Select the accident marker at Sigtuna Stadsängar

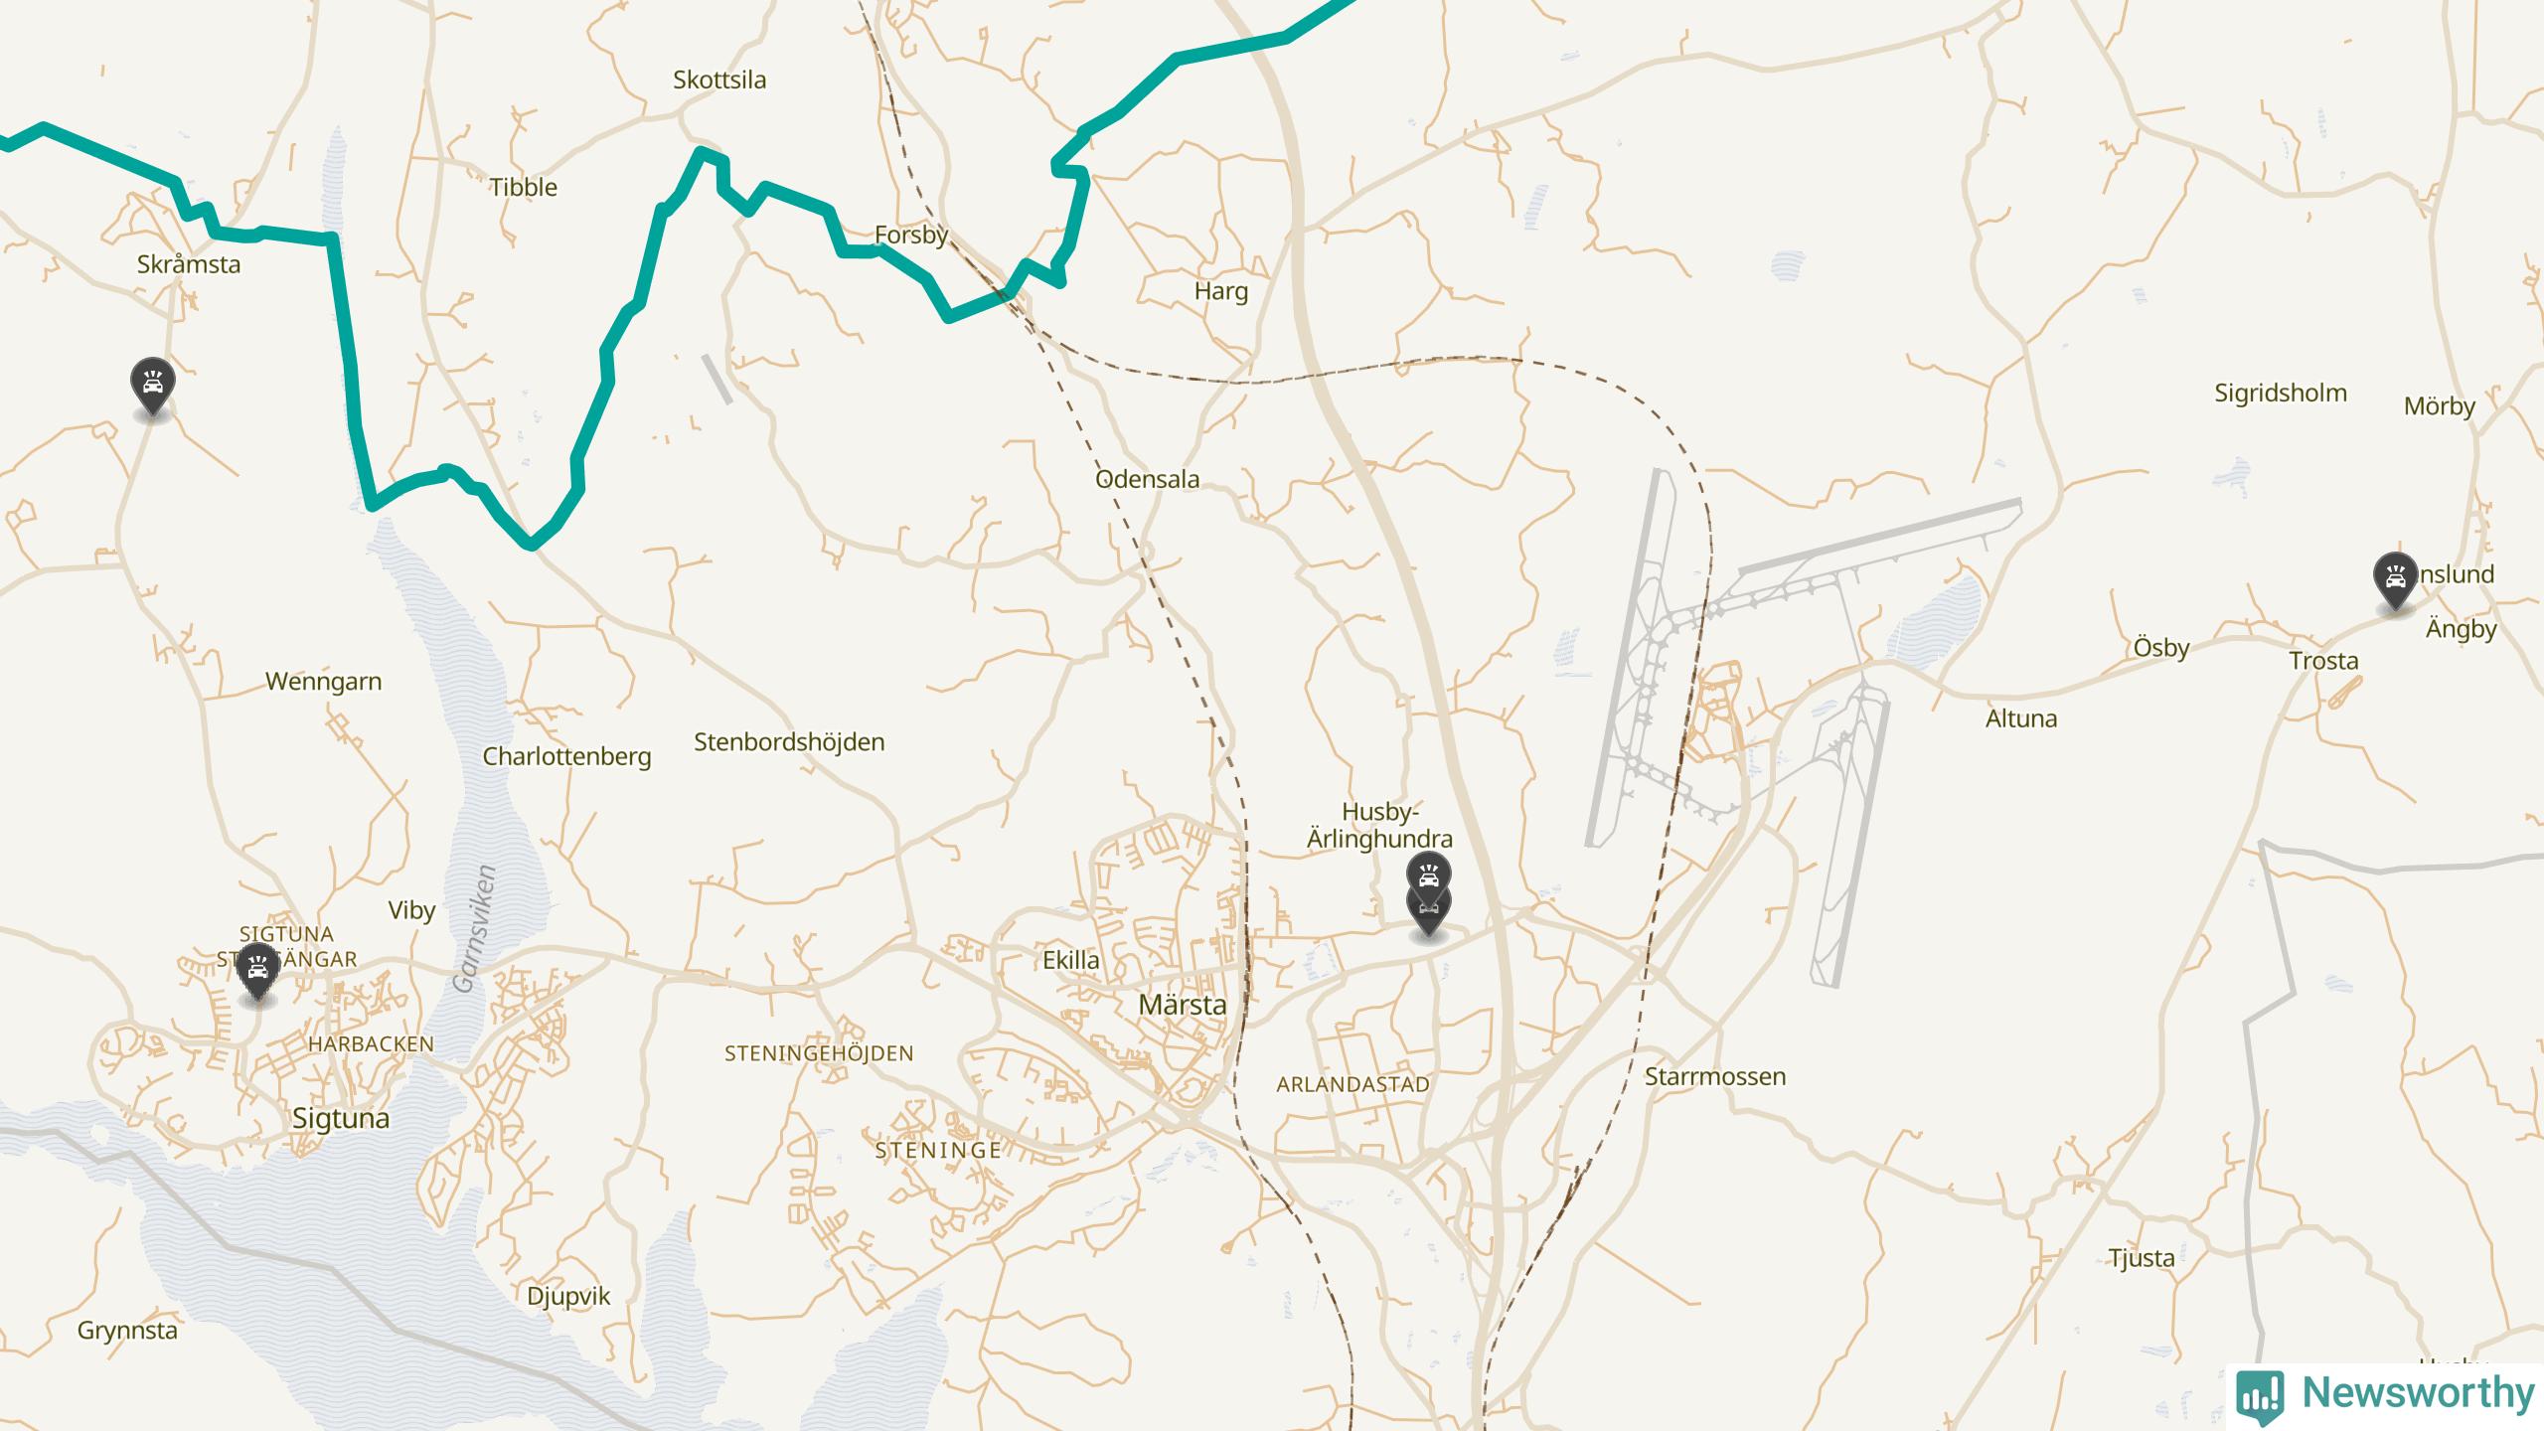pyautogui.click(x=258, y=971)
